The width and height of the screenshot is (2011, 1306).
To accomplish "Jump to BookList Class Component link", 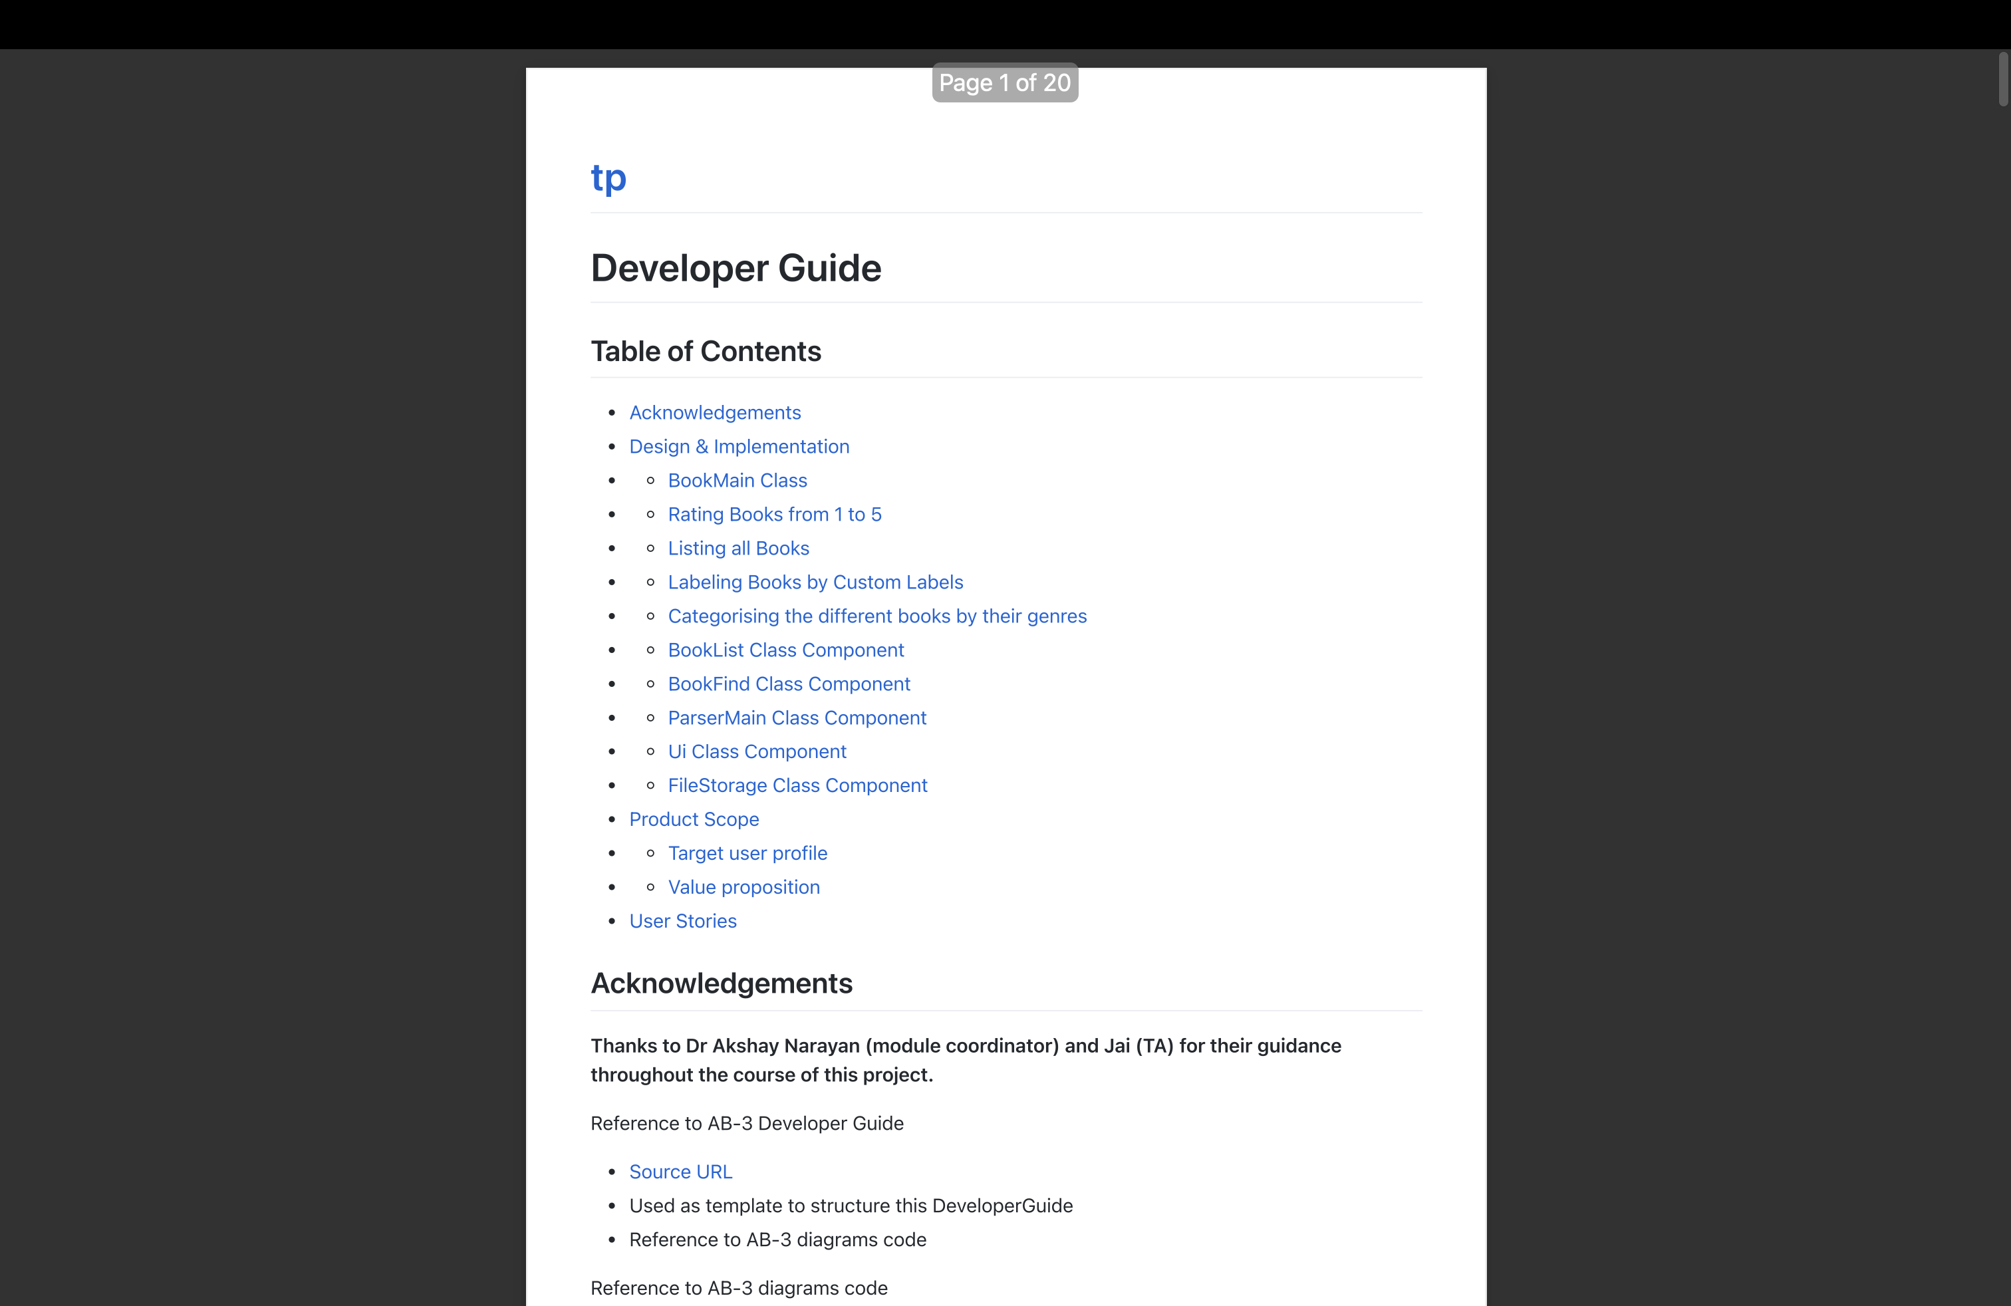I will click(785, 650).
